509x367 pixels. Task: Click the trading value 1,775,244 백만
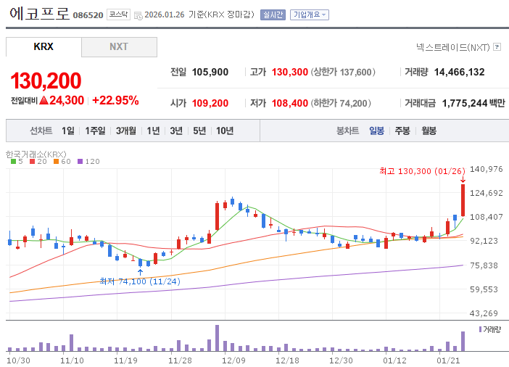click(473, 103)
